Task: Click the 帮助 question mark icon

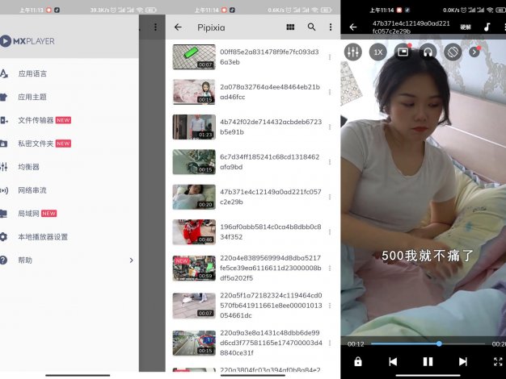Action: click(x=3, y=260)
